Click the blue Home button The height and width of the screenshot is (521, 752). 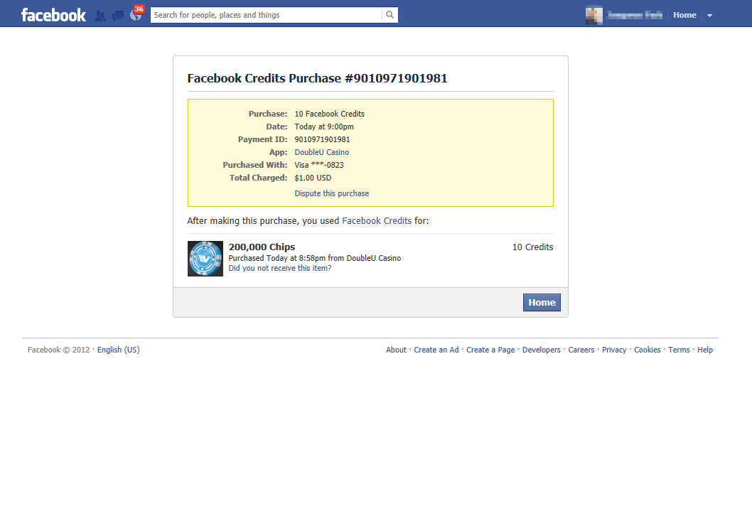[542, 302]
